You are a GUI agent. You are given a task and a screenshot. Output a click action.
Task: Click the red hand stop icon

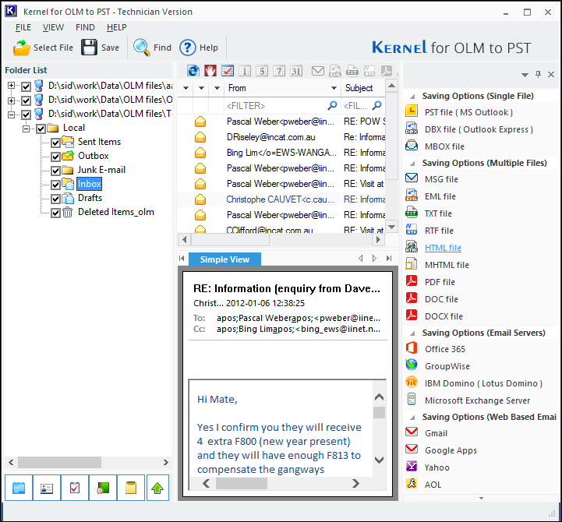point(210,71)
